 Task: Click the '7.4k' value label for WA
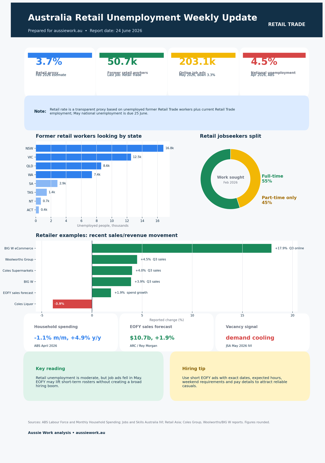tap(97, 175)
